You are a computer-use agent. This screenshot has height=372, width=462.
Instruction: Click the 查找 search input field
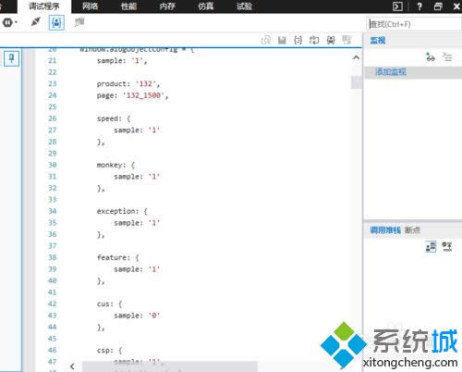(414, 24)
